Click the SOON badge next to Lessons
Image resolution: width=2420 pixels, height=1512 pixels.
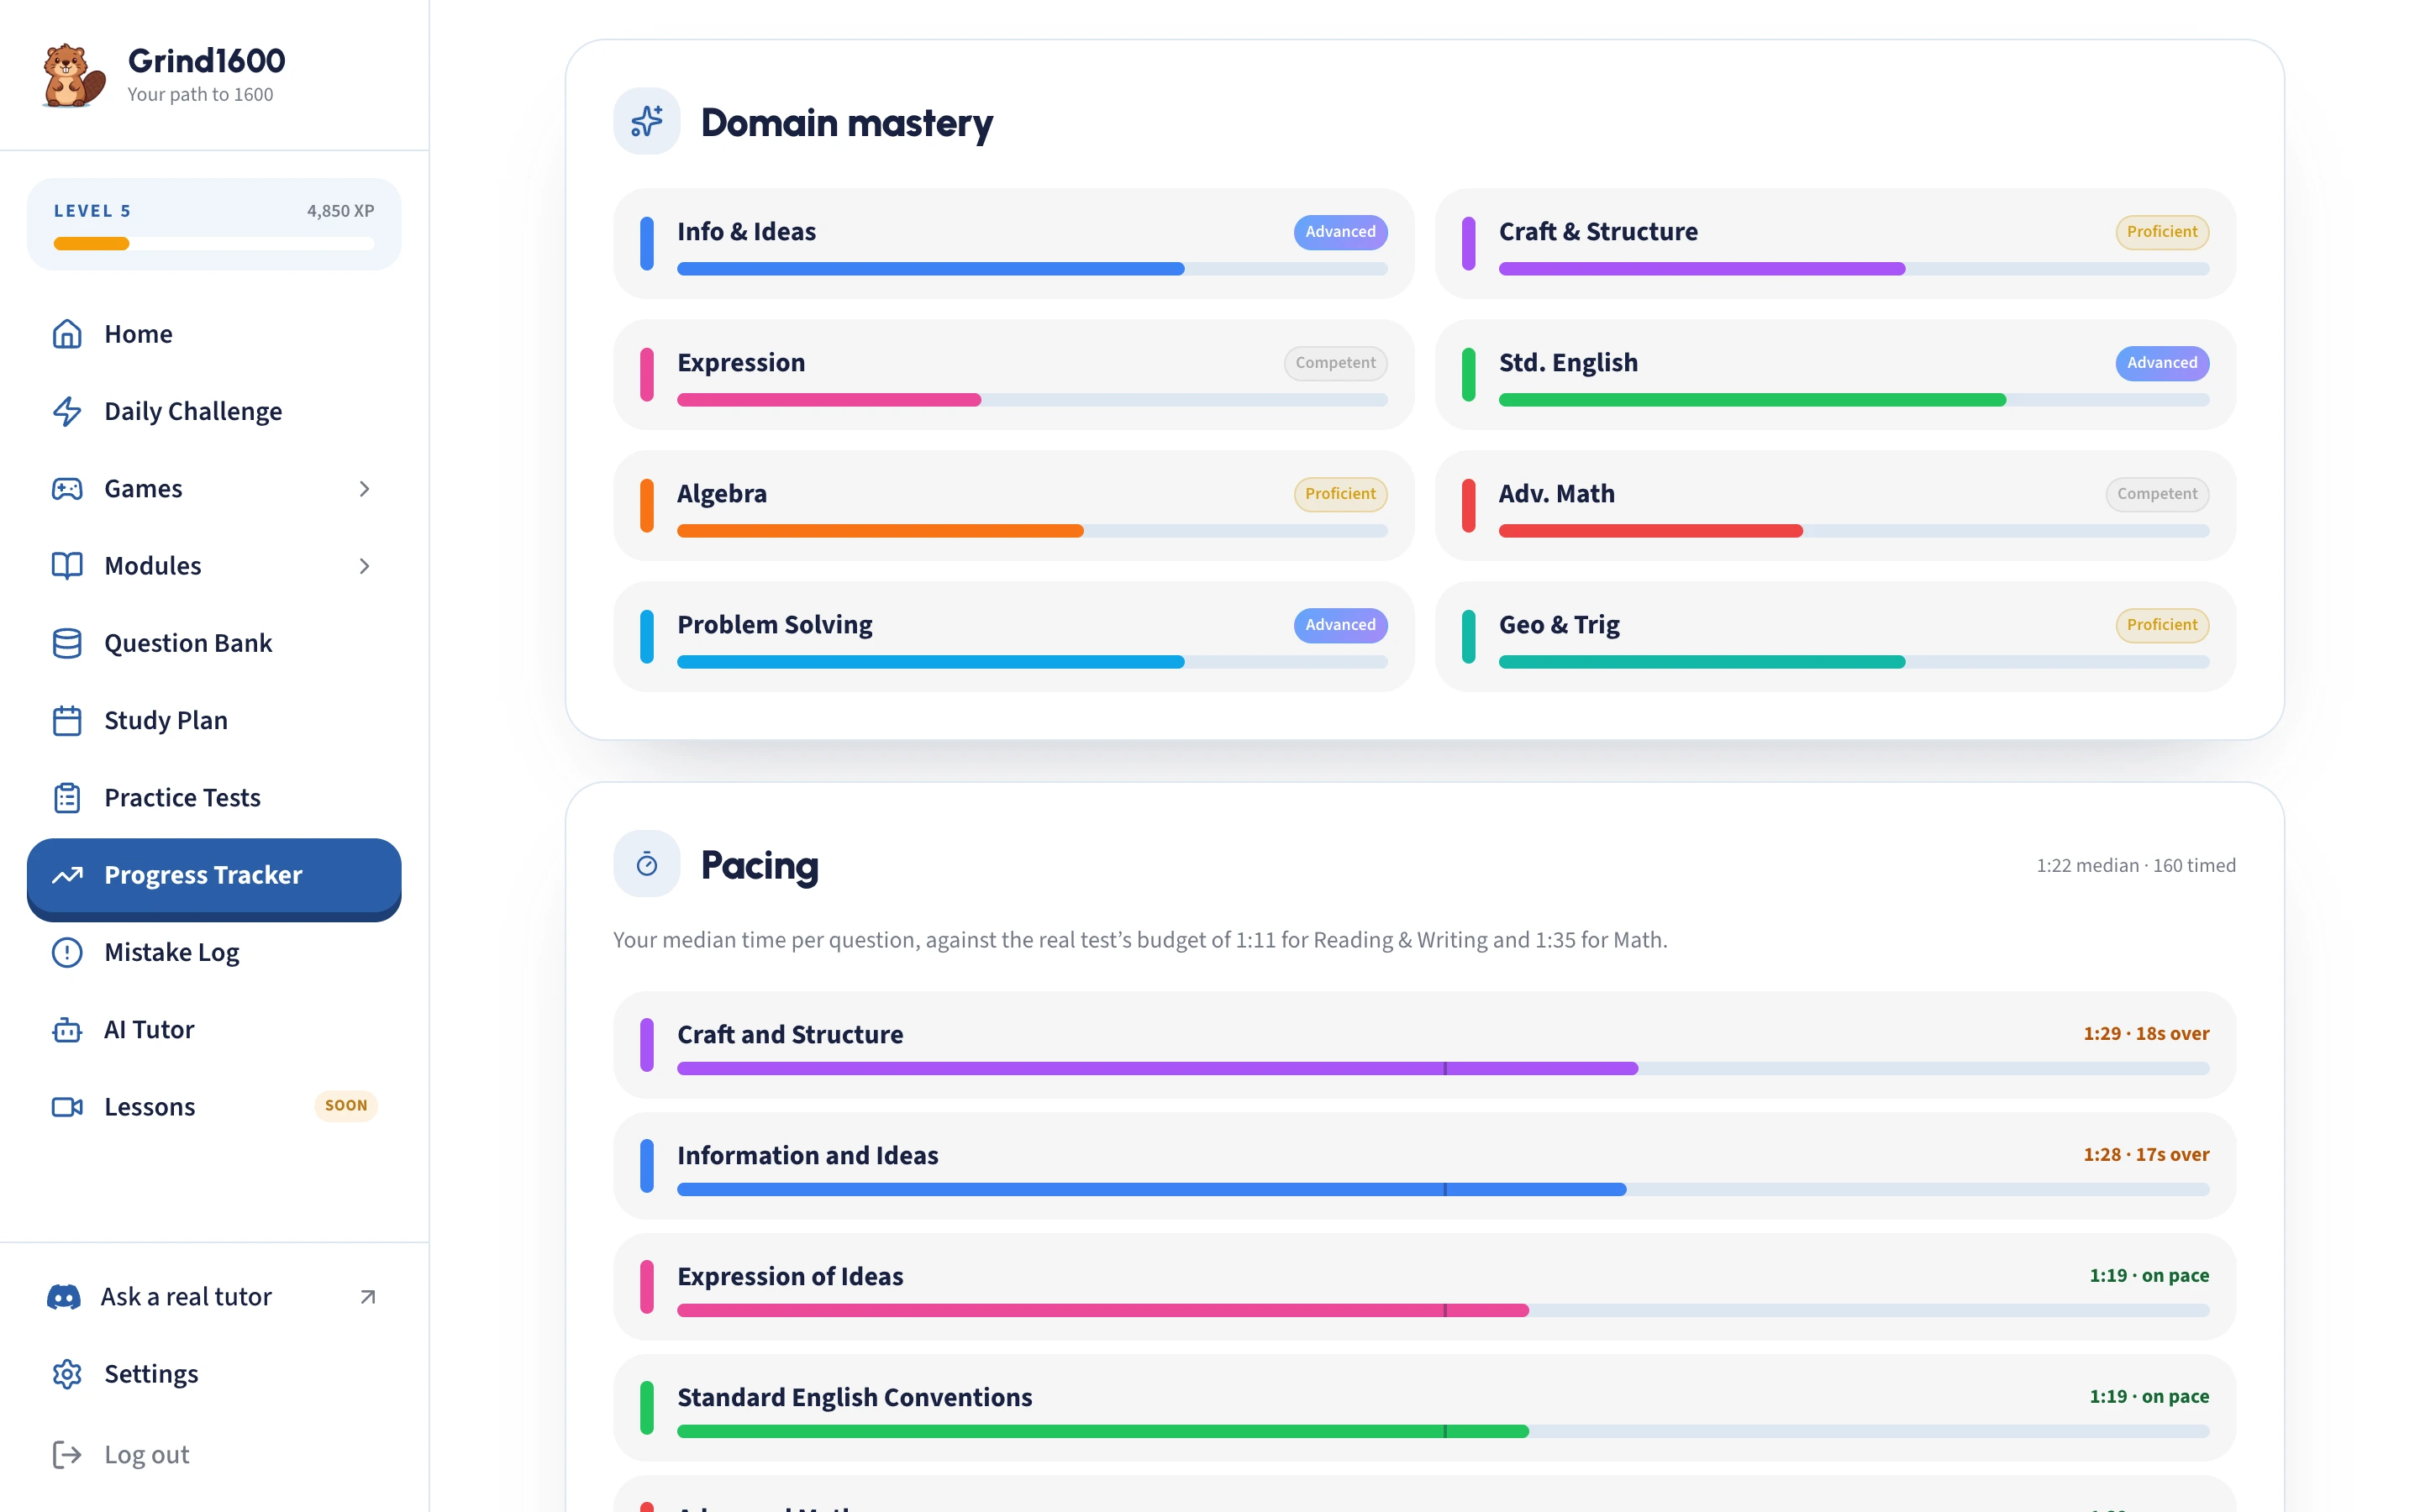point(346,1106)
